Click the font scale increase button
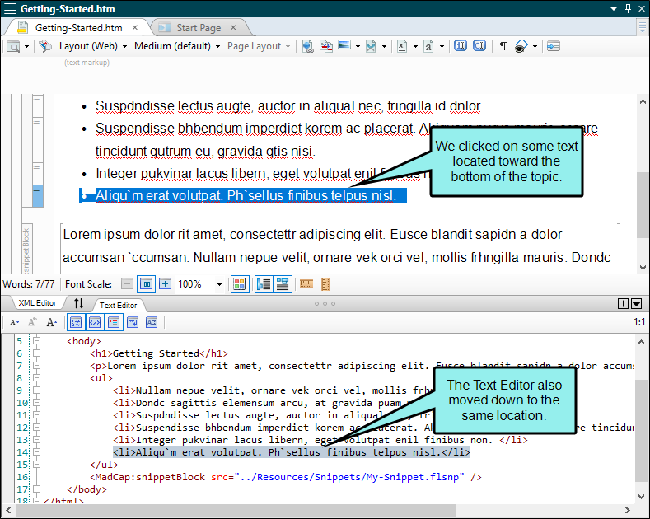The height and width of the screenshot is (519, 650). click(x=165, y=284)
